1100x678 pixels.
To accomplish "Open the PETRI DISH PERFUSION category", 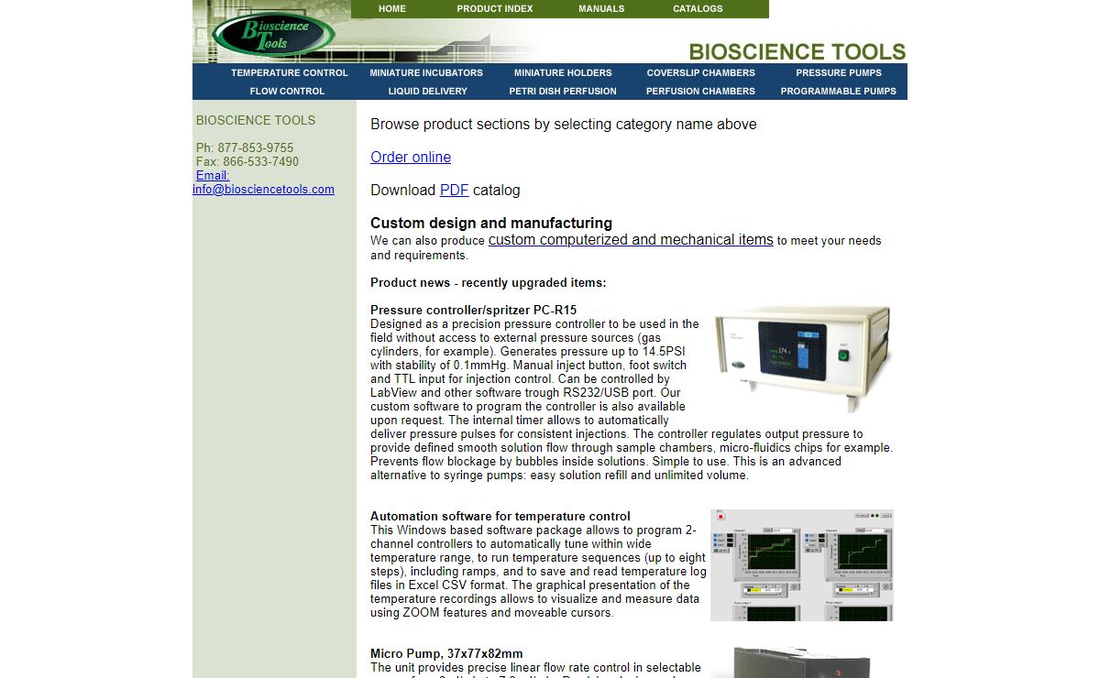I will (563, 91).
